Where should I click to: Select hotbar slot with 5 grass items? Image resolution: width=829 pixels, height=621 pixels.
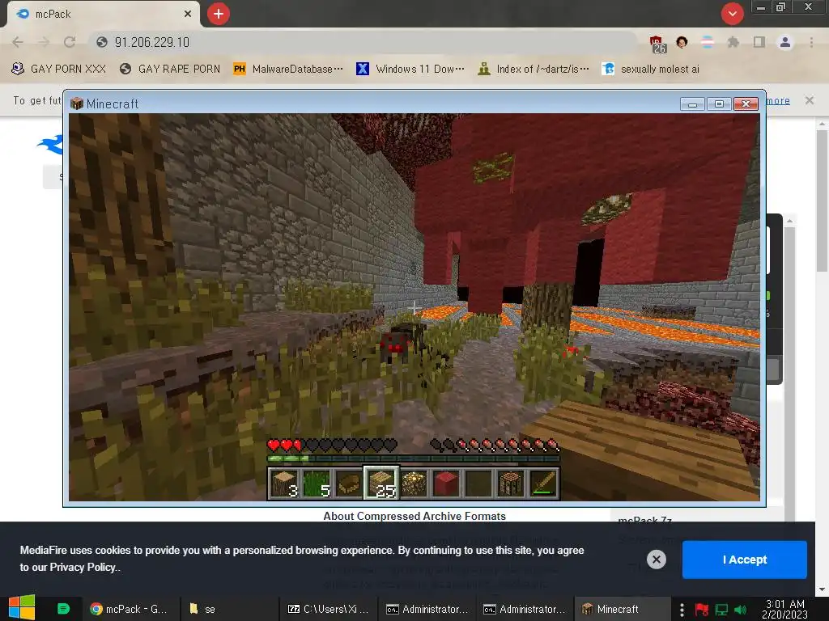pyautogui.click(x=317, y=484)
